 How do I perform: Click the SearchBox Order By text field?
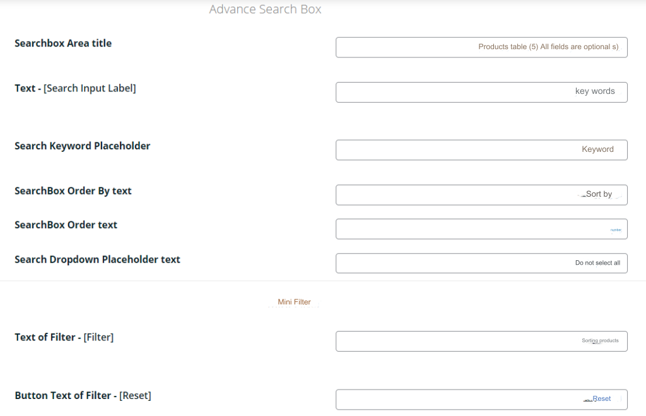481,195
